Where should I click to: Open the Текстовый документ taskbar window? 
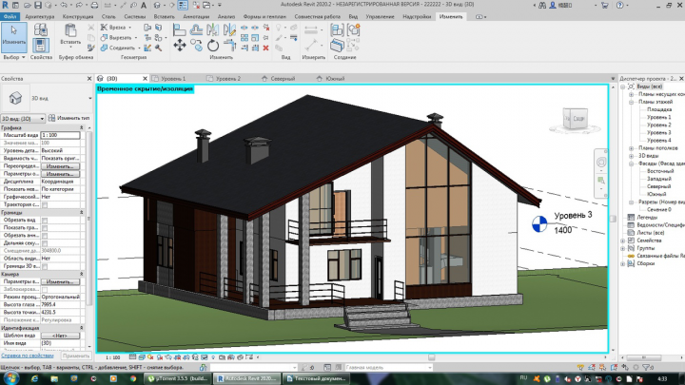point(316,378)
